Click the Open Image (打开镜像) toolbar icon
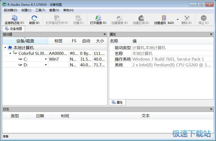Screen dimensions: 216x141 click(x=98, y=18)
